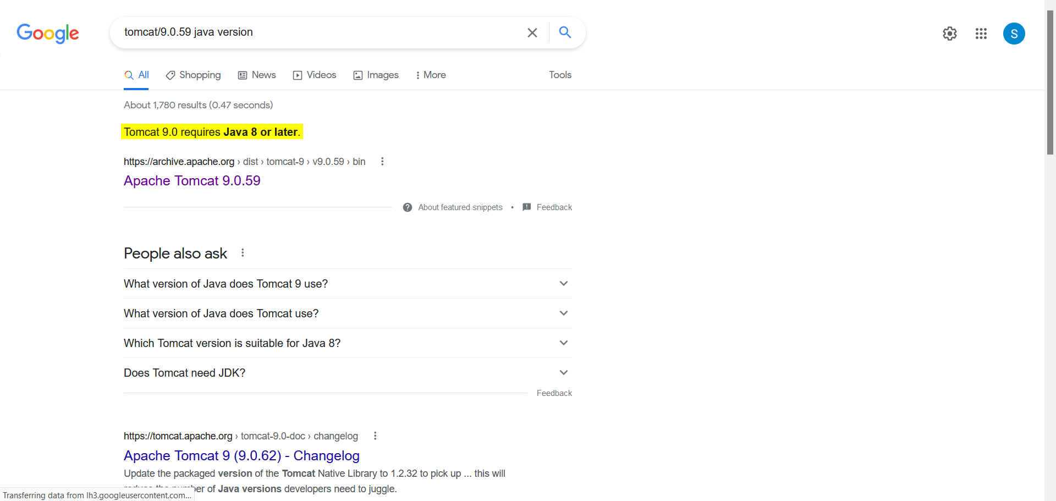Open the settings gear icon

(949, 34)
